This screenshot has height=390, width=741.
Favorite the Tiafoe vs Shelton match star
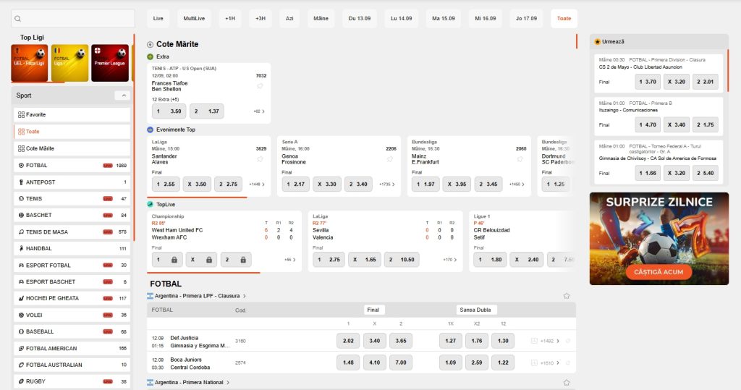pos(260,86)
